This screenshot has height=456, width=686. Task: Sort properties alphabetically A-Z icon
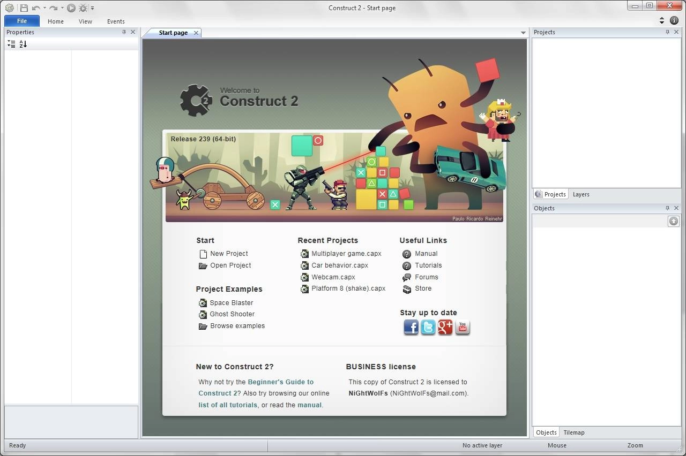pyautogui.click(x=23, y=44)
